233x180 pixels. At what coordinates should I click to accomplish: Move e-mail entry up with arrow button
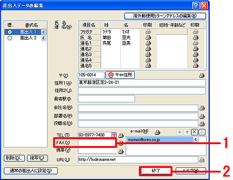[x=187, y=132]
